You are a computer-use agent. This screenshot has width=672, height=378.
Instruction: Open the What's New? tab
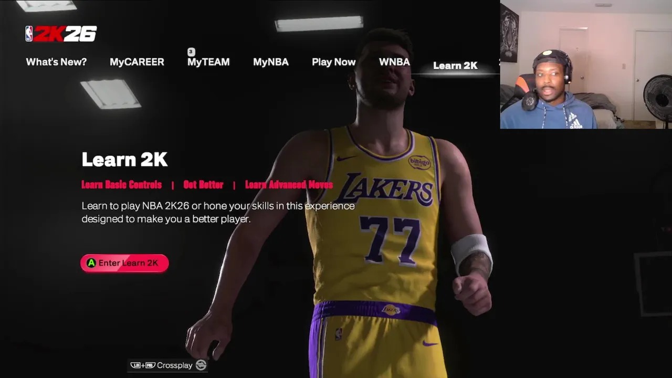pyautogui.click(x=56, y=62)
